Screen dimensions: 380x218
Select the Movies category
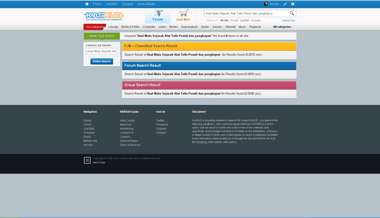click(x=174, y=27)
